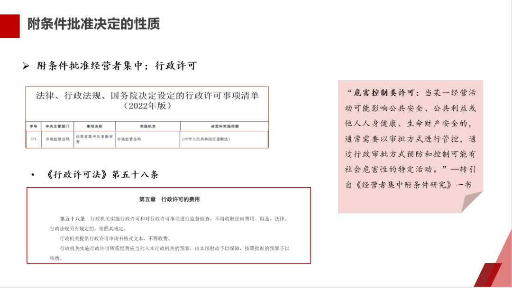512x288 pixels.
Task: Click the red square beside the slide title
Action: pyautogui.click(x=9, y=26)
